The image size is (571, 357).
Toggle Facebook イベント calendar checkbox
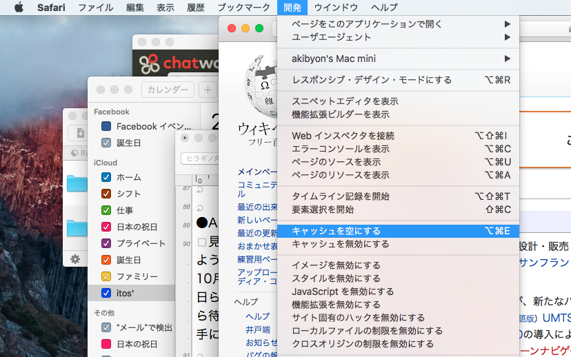[106, 126]
